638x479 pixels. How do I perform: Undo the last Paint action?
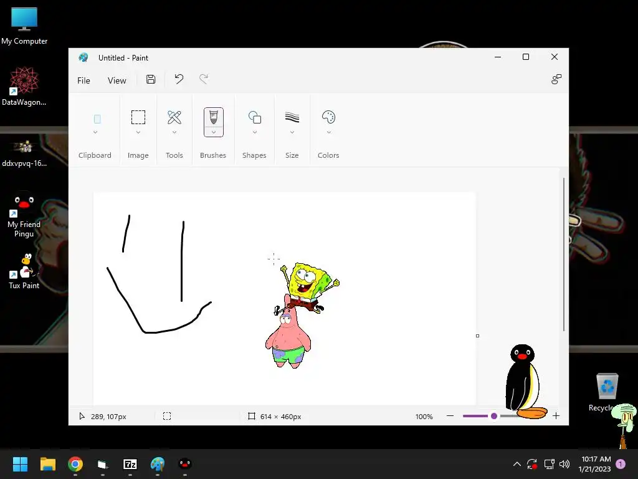click(179, 79)
